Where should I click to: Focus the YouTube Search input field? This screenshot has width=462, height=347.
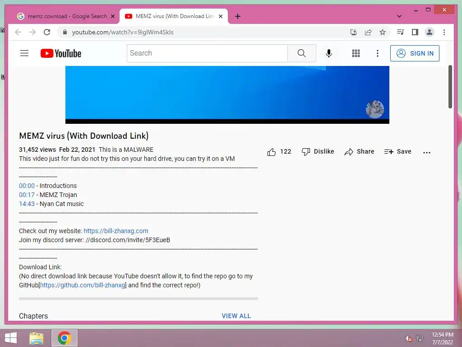point(207,53)
